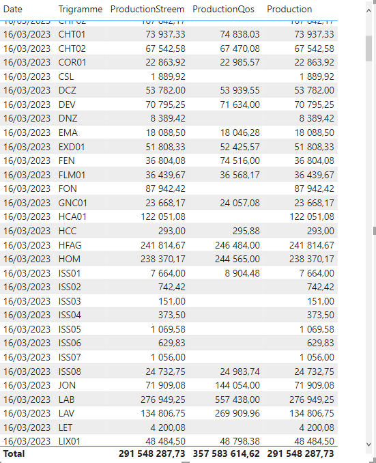Click the Production column header

point(289,9)
